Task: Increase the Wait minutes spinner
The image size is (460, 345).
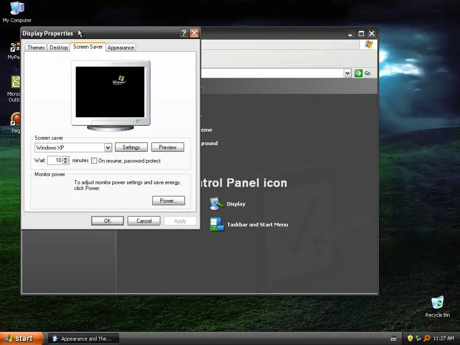Action: (66, 159)
